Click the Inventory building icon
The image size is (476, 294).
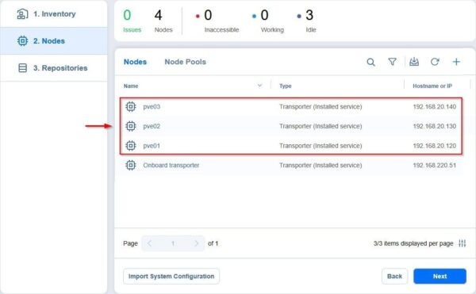[22, 14]
